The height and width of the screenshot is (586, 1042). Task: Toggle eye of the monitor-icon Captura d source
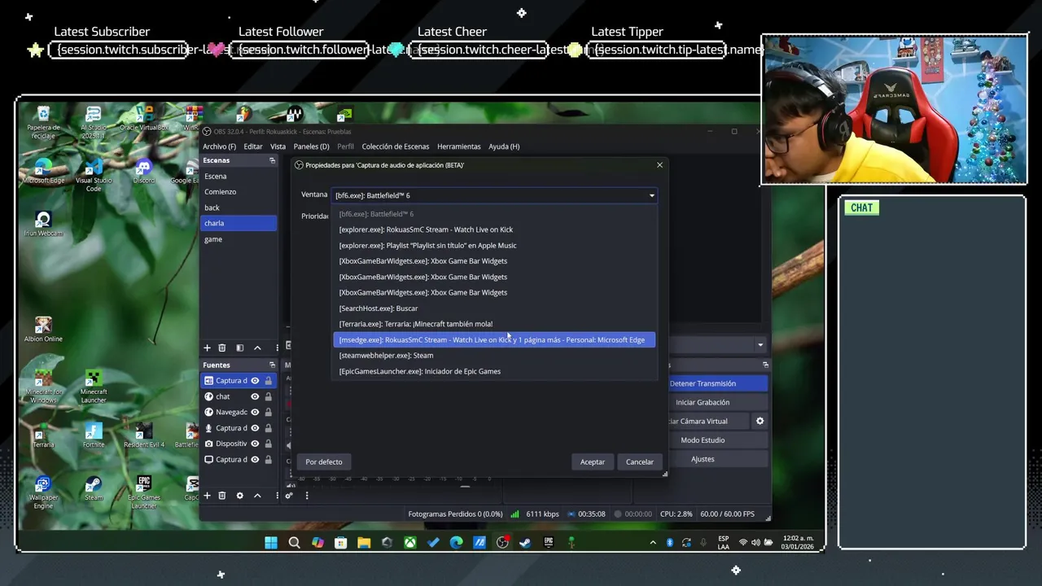click(x=255, y=459)
